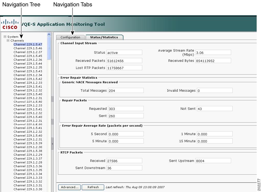Viewport: 261px width, 192px height.
Task: Select the Channels node label
Action: point(17,41)
